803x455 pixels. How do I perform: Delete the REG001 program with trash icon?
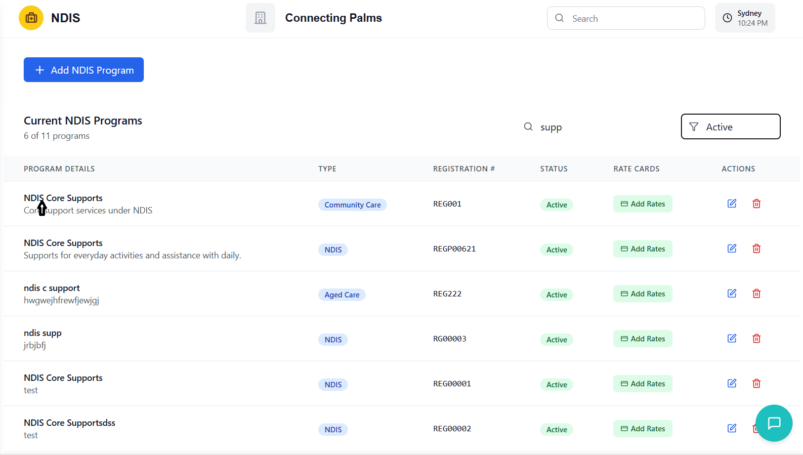(x=756, y=204)
